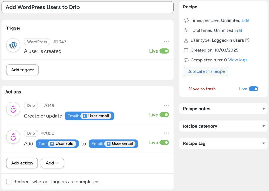The width and height of the screenshot is (269, 191).
Task: Open the Add dropdown in the Actions panel
Action: pos(52,163)
